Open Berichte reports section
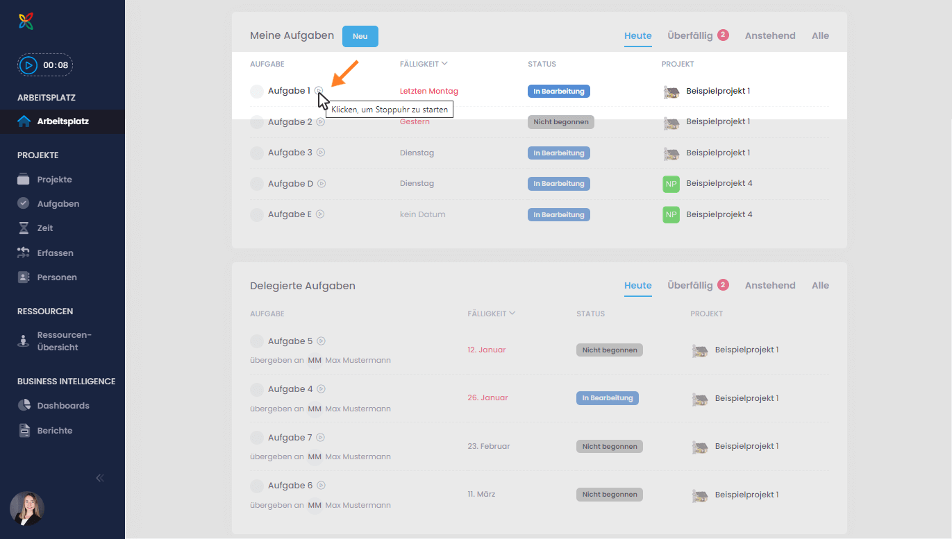This screenshot has height=539, width=952. point(54,431)
